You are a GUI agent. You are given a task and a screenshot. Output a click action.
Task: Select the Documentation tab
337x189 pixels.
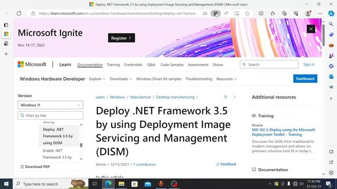click(x=90, y=65)
